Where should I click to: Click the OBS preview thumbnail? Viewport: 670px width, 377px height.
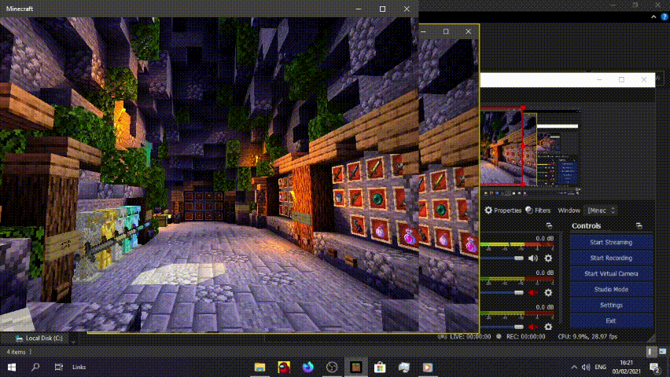click(530, 148)
